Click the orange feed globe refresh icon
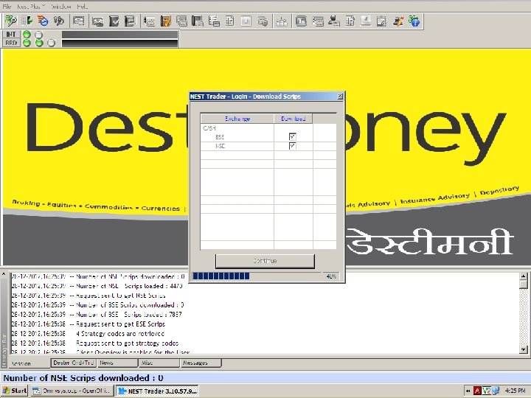Image resolution: width=531 pixels, height=398 pixels. pyautogui.click(x=43, y=21)
